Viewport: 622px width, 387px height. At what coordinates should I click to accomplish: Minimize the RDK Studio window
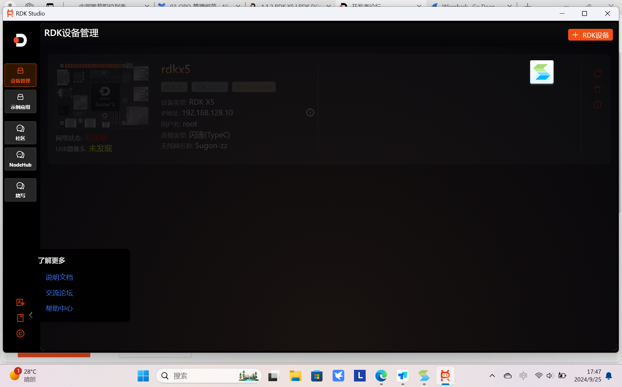562,13
